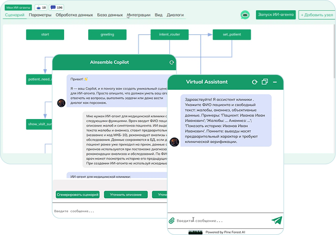Click the paperclip attachment icon
The width and height of the screenshot is (336, 235).
pyautogui.click(x=172, y=221)
